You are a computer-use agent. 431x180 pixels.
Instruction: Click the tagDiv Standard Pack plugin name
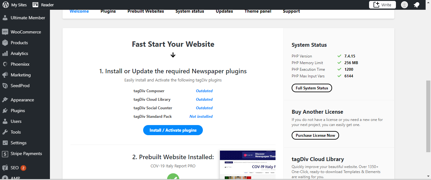(153, 117)
